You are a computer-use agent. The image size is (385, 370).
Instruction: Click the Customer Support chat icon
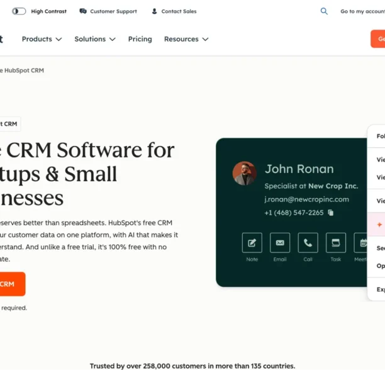[x=83, y=11]
